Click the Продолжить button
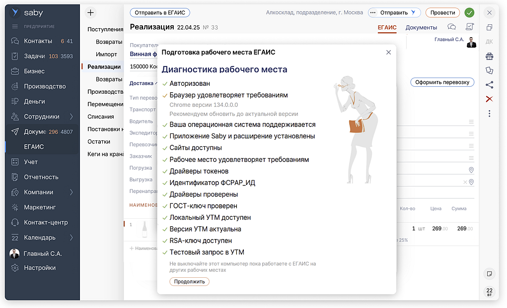The height and width of the screenshot is (308, 507). 189,282
